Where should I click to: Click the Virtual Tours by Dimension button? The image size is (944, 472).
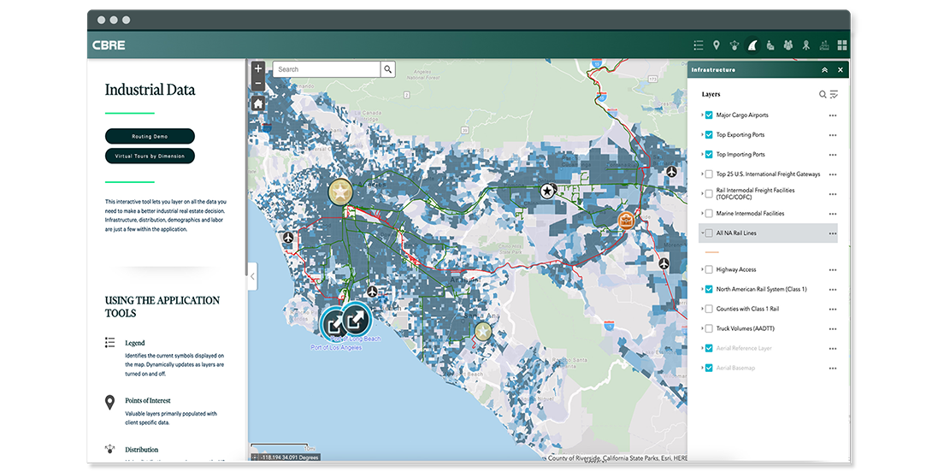(x=150, y=156)
